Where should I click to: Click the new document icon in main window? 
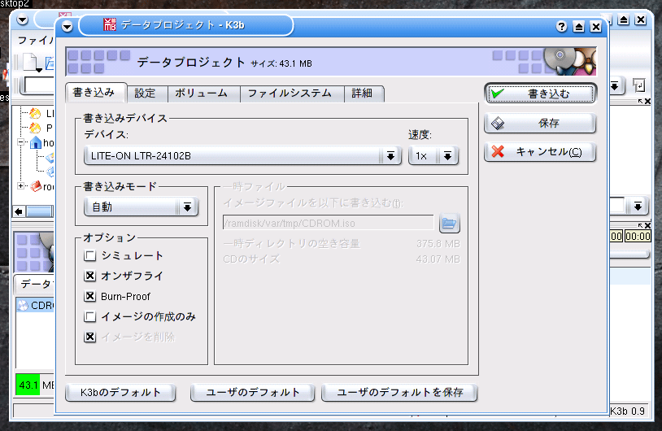click(30, 62)
